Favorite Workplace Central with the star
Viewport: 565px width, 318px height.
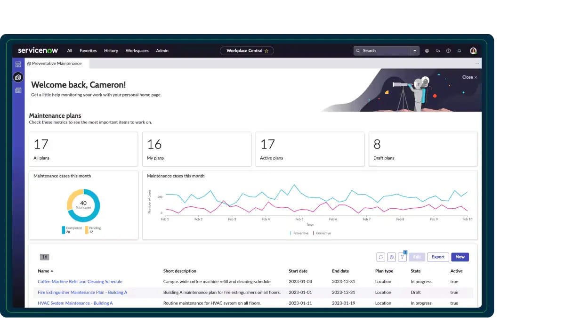266,51
